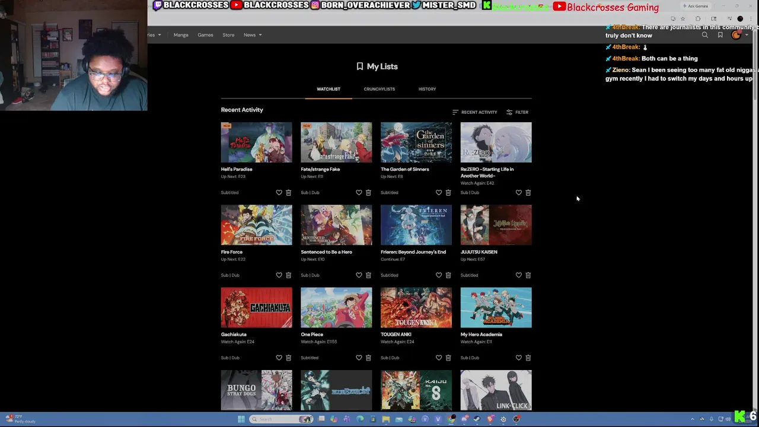Open The Garden of Sinners thumbnail
Viewport: 759px width, 427px height.
tap(416, 142)
